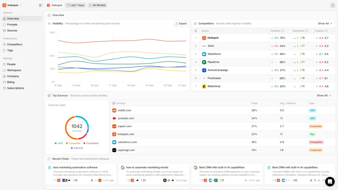The width and height of the screenshot is (338, 190).
Task: Click the youtube.com favicon icon
Action: click(114, 118)
